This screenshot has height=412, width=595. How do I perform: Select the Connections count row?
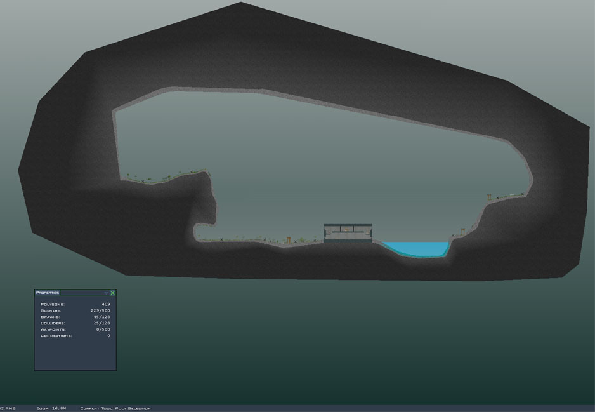click(75, 336)
